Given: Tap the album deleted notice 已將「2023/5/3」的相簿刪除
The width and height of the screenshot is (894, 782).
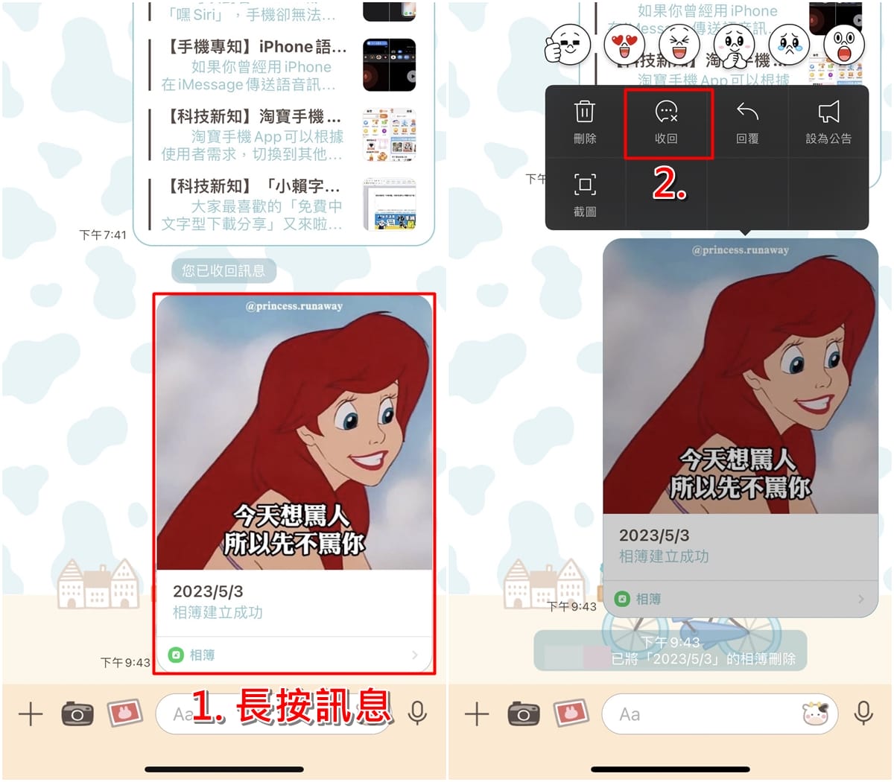Looking at the screenshot, I should (x=703, y=658).
